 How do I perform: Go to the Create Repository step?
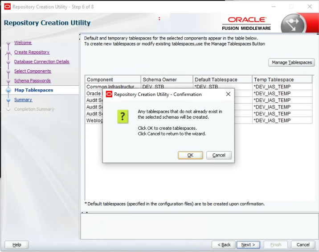point(32,52)
